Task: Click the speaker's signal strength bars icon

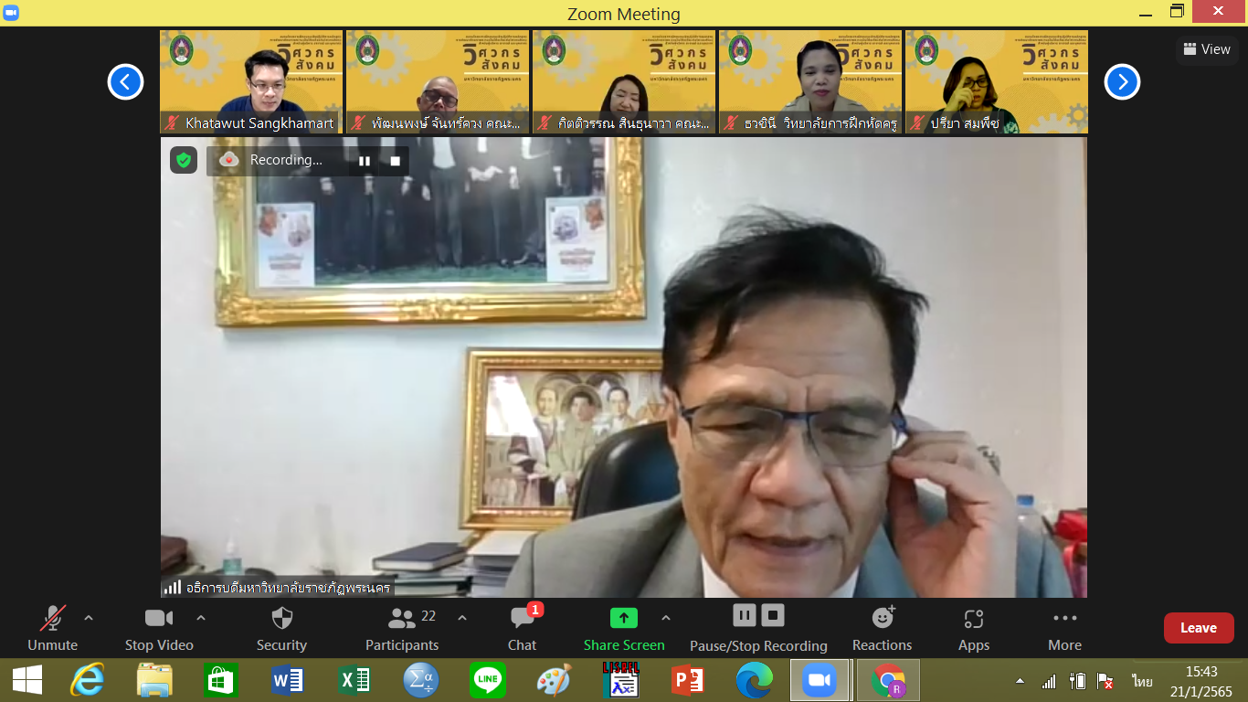Action: [x=172, y=588]
